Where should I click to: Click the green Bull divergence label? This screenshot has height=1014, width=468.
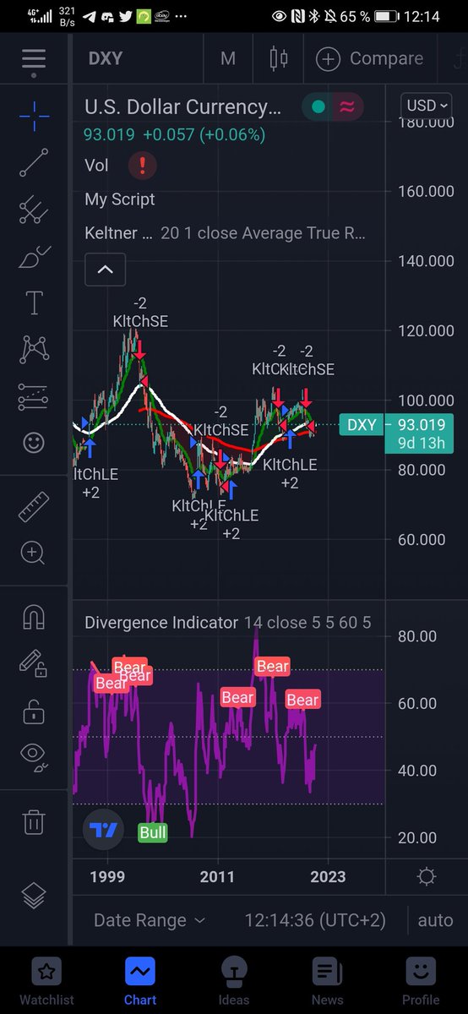153,832
